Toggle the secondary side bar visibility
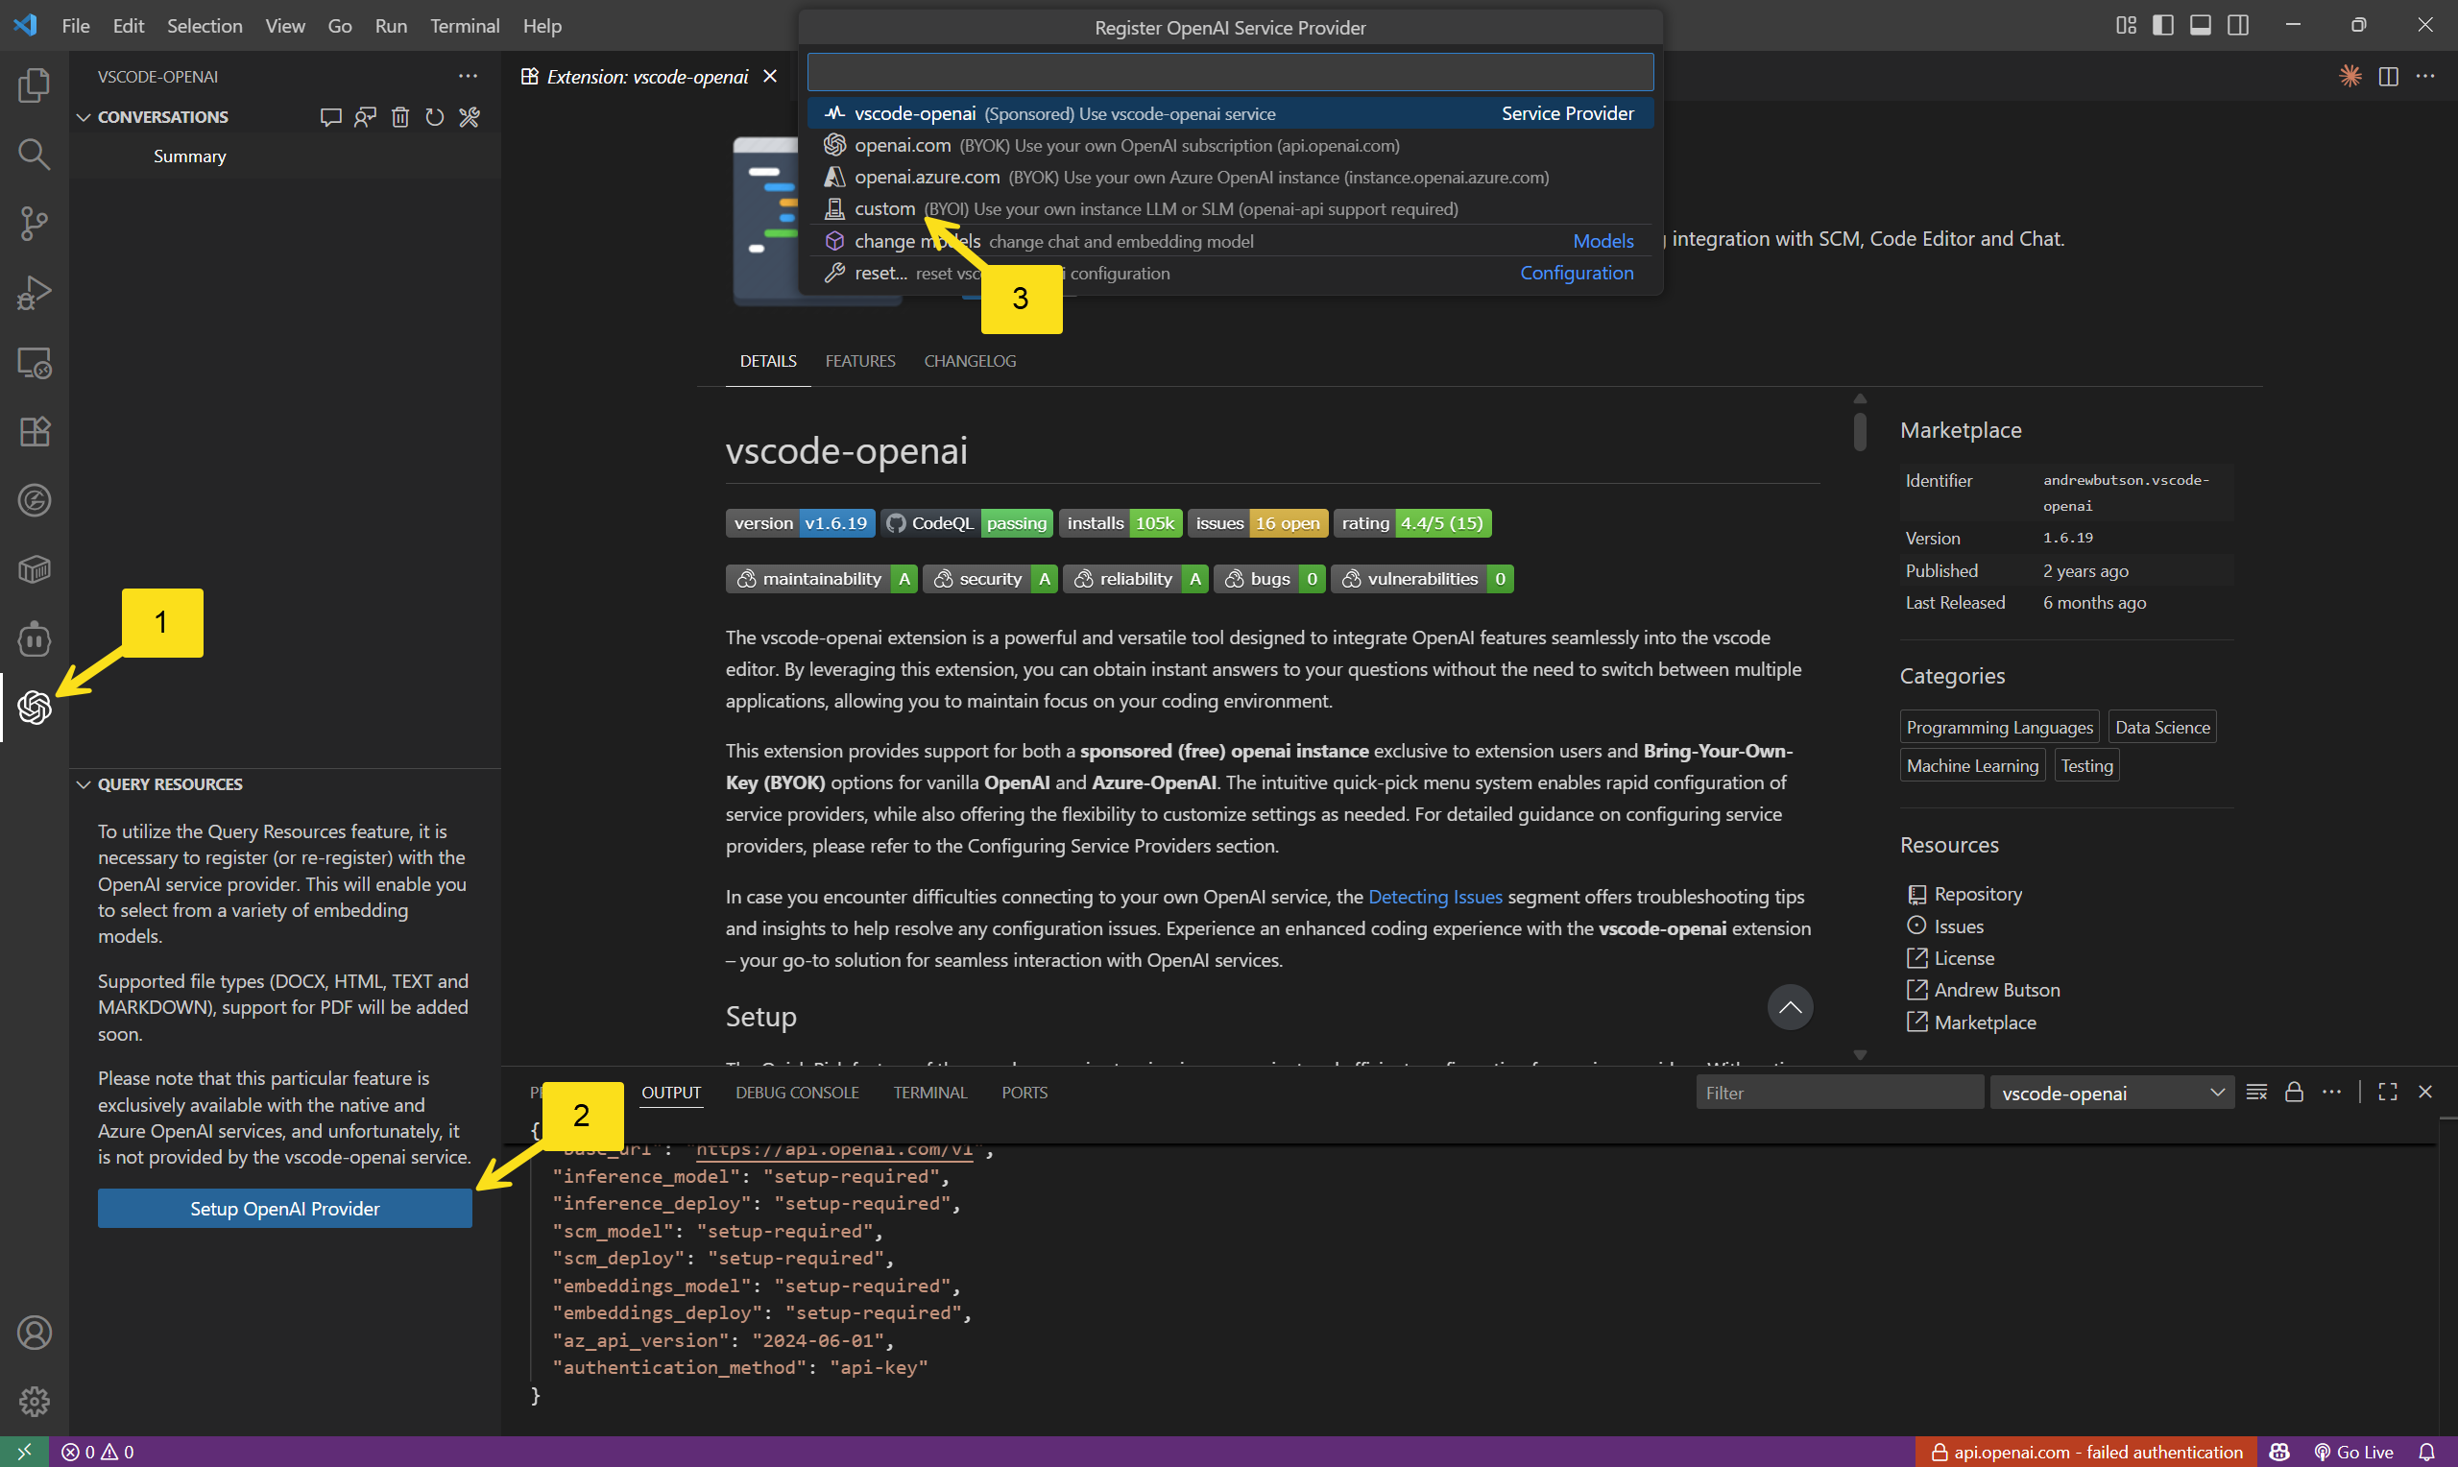Image resolution: width=2458 pixels, height=1467 pixels. (2237, 26)
